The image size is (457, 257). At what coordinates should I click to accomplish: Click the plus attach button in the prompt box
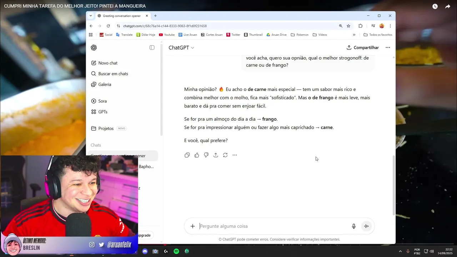[192, 226]
